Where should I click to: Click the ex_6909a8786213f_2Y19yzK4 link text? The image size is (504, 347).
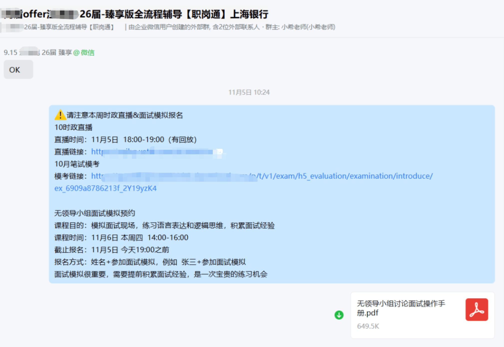coord(105,188)
